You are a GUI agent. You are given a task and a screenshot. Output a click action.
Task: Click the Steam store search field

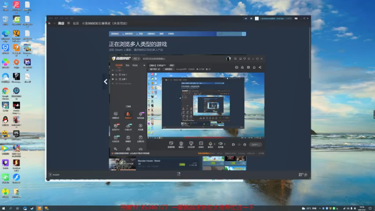click(x=229, y=34)
